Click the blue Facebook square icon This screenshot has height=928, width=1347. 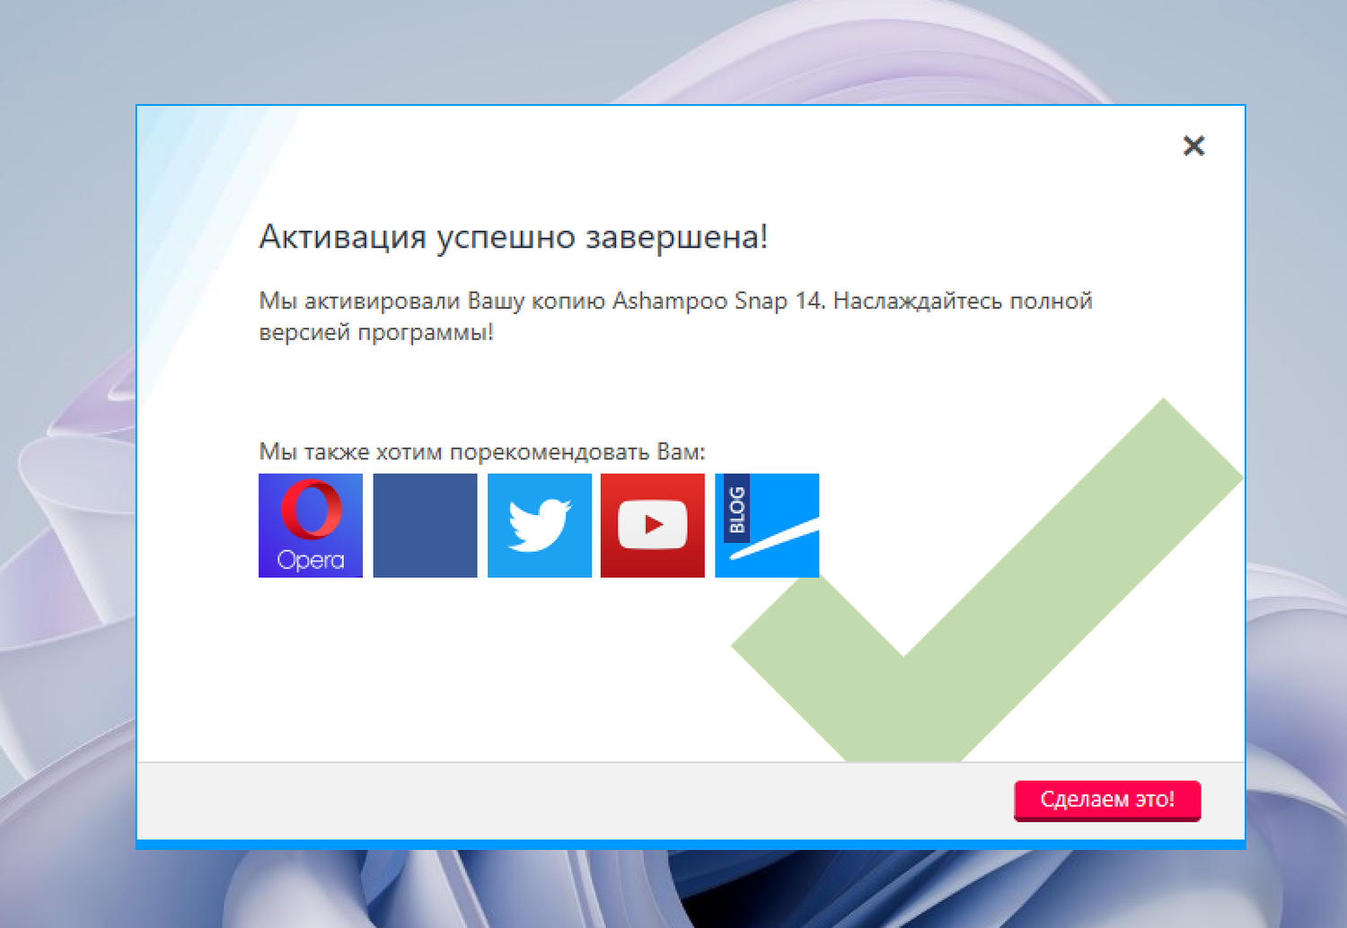point(425,525)
